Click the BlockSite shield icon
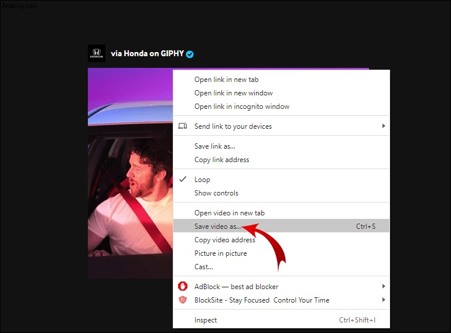The image size is (451, 333). [x=183, y=300]
